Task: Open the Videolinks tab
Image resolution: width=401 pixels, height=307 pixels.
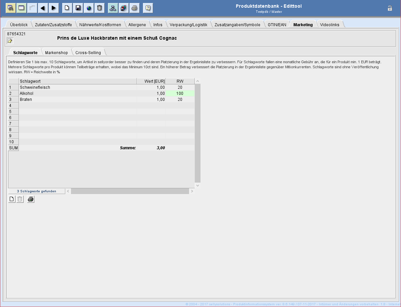Action: (330, 25)
